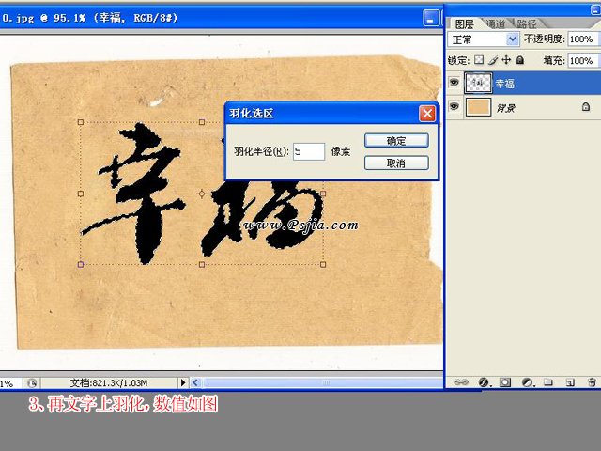Image resolution: width=601 pixels, height=451 pixels.
Task: Click the left-middle transform handle
Action: click(81, 194)
